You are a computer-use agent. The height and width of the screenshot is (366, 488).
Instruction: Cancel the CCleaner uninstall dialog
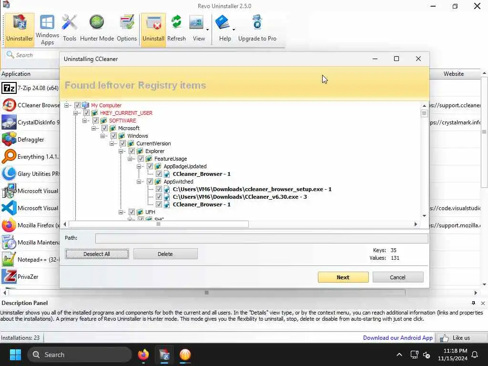(x=398, y=277)
